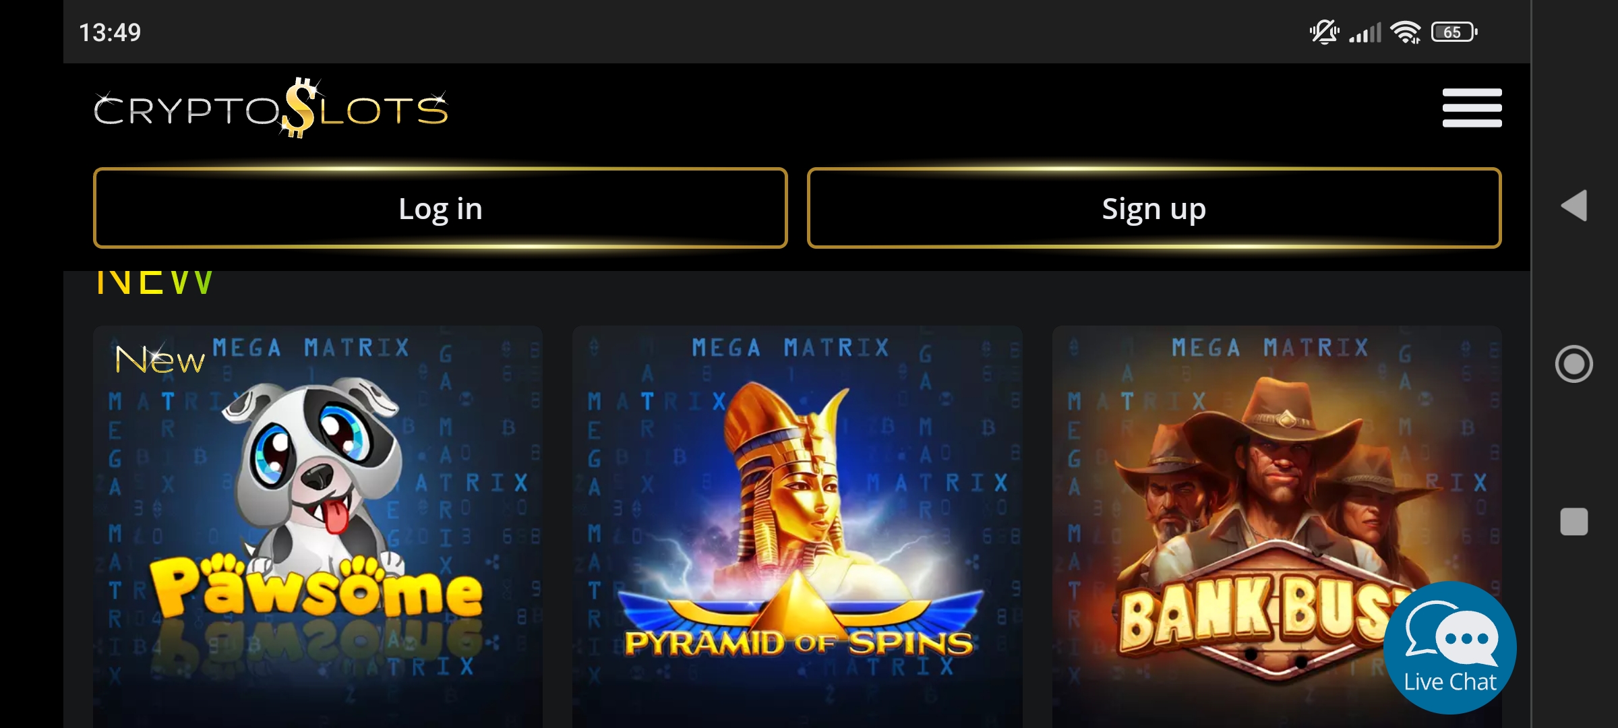The image size is (1618, 728).
Task: Tap the Android back arrow
Action: click(x=1574, y=205)
